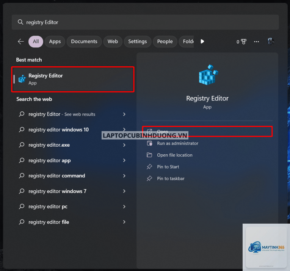The height and width of the screenshot is (271, 290).
Task: Expand 'registry editor file' chevron
Action: coord(124,222)
